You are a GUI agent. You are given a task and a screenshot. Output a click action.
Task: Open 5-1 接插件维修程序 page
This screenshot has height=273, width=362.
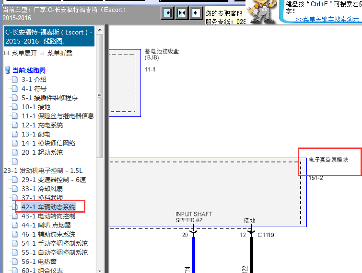pyautogui.click(x=50, y=98)
